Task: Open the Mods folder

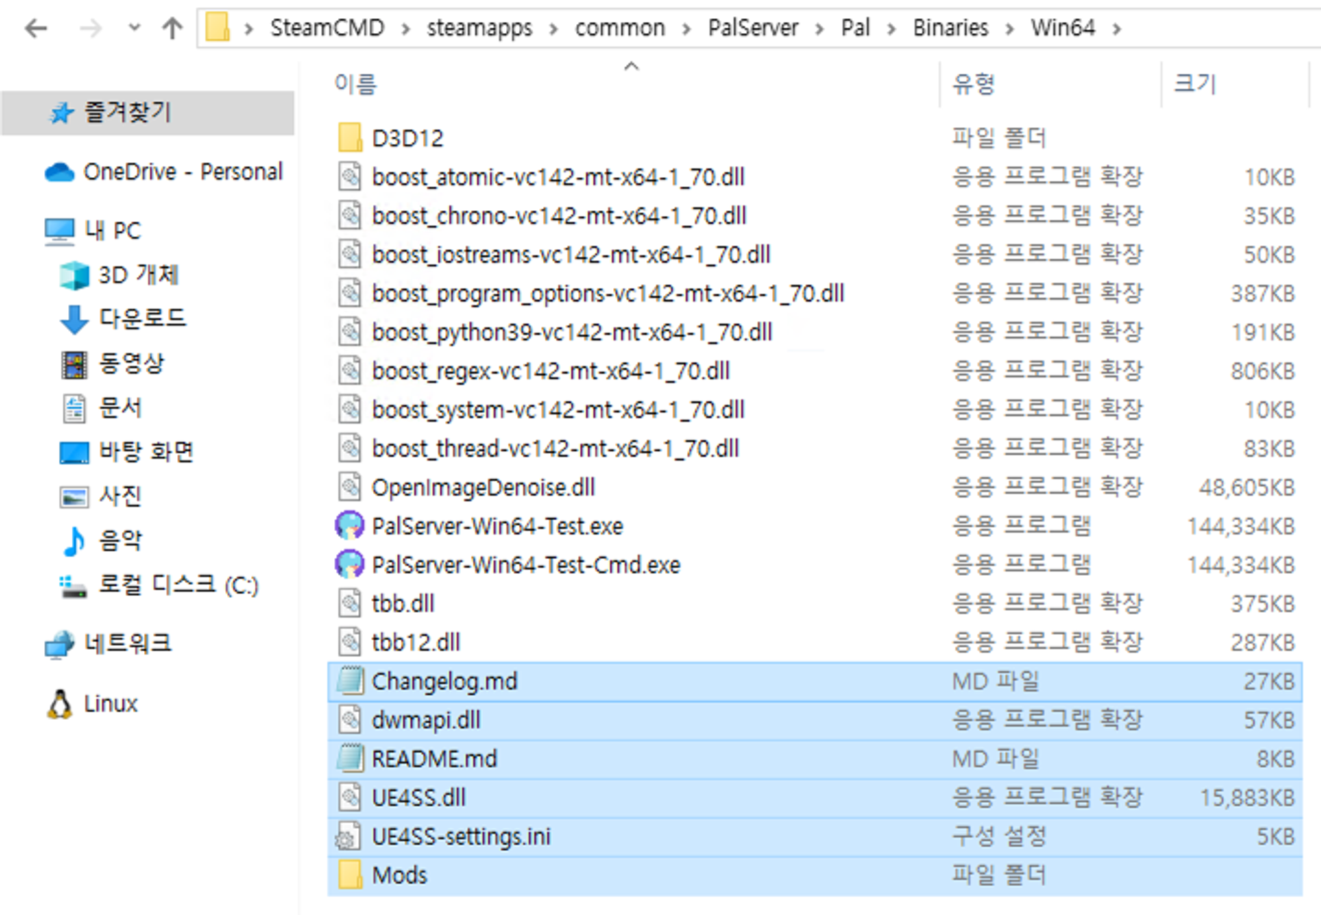Action: click(399, 875)
